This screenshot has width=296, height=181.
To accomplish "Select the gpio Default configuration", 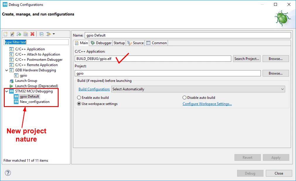I will 29,96.
